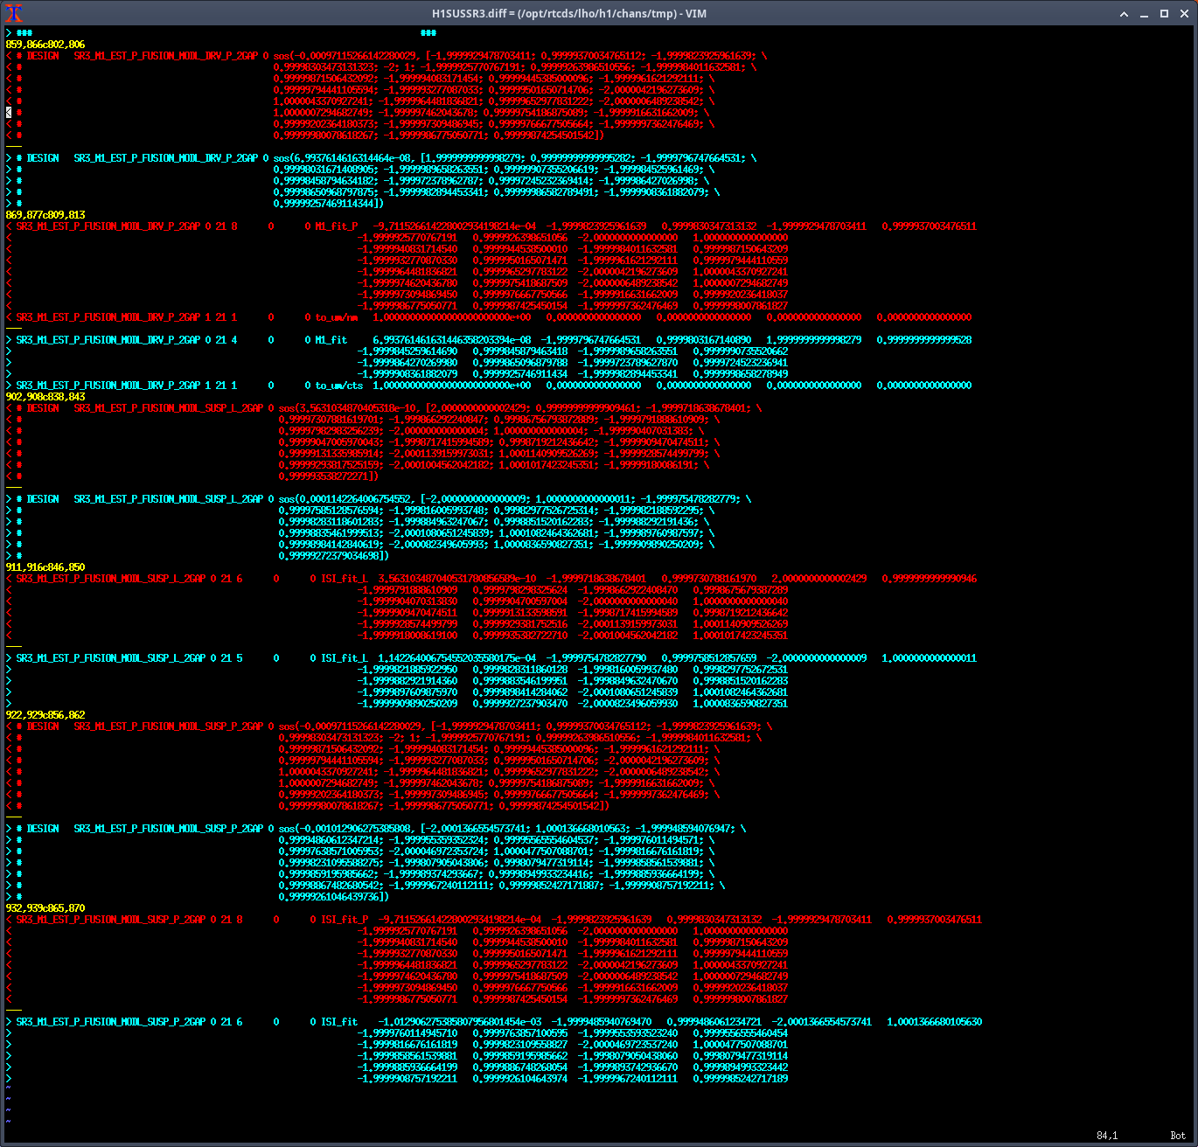This screenshot has height=1147, width=1198.
Task: Maximize the VIM terminal window
Action: pyautogui.click(x=1164, y=14)
